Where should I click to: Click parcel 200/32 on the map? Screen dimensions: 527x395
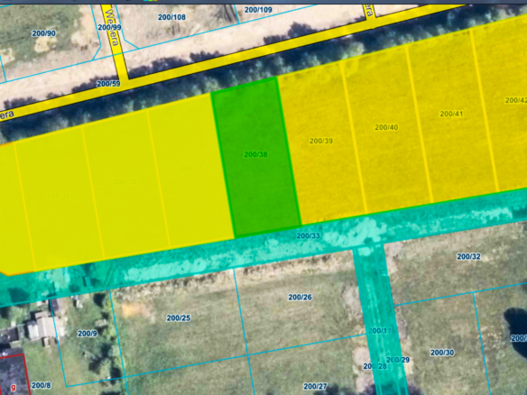[468, 257]
